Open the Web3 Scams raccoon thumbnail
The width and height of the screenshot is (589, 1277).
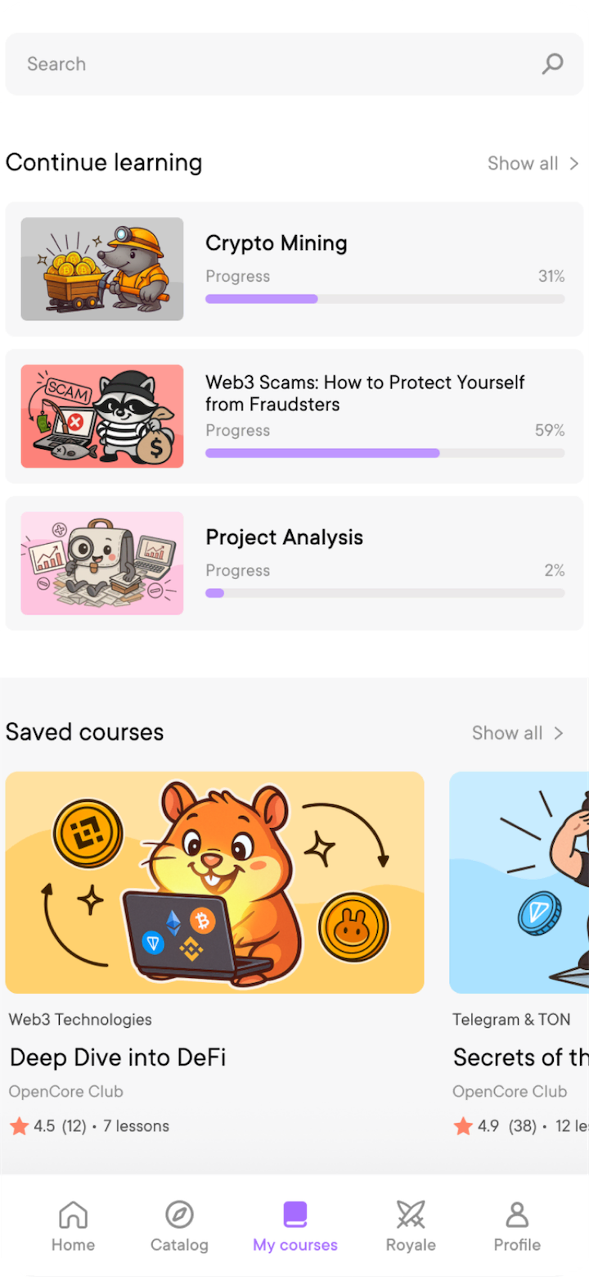tap(102, 416)
